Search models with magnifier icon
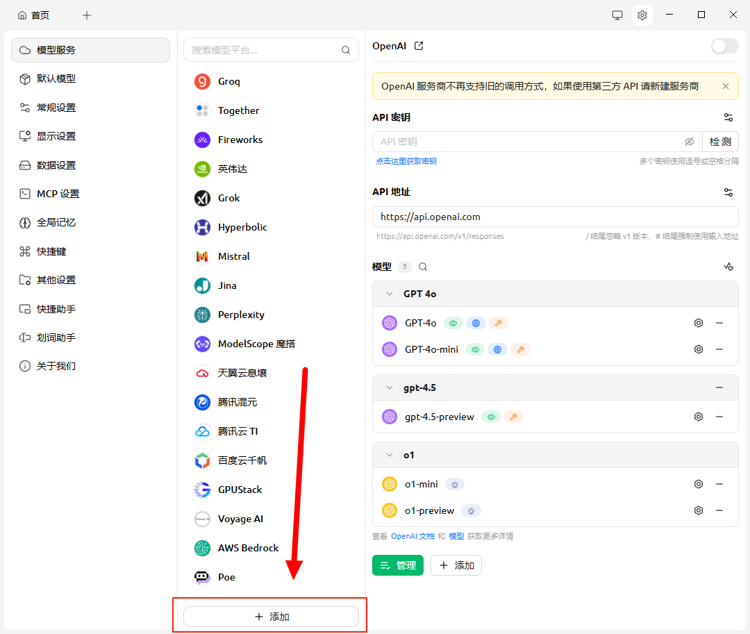Viewport: 750px width, 634px height. pos(423,267)
